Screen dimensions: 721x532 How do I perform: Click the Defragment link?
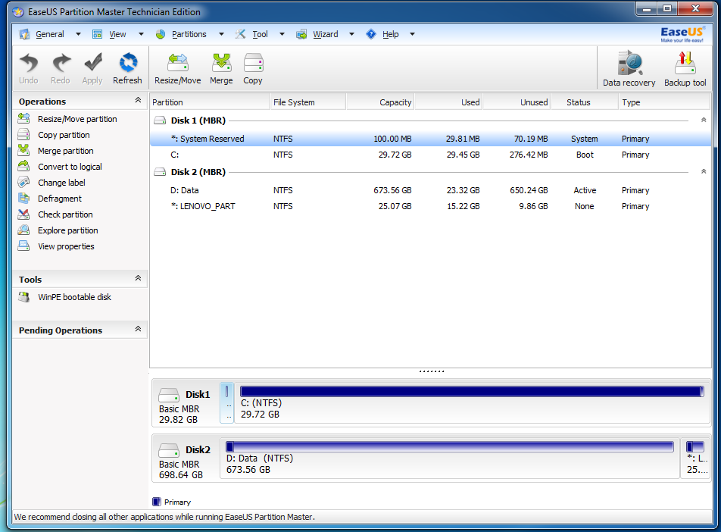click(x=60, y=199)
